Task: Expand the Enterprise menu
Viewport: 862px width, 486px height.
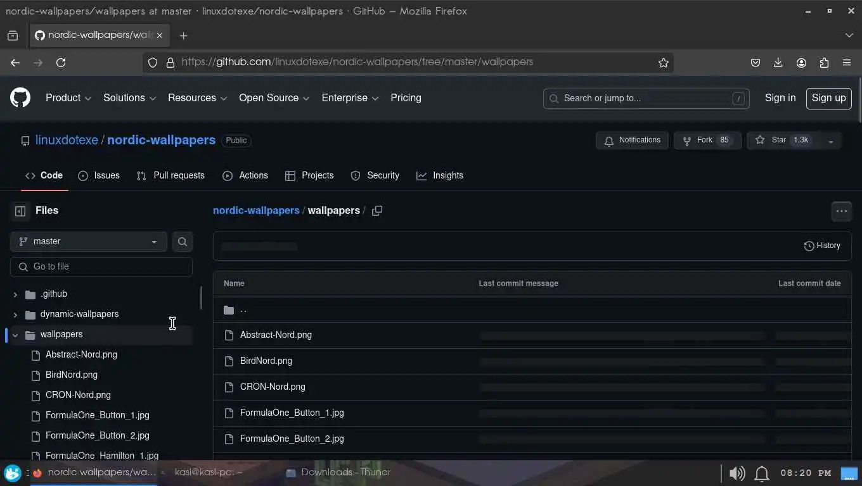Action: point(350,98)
